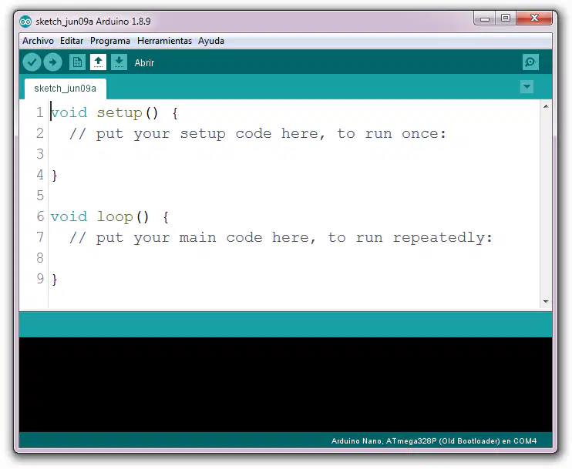This screenshot has width=572, height=469.
Task: Click the Upload arrow button
Action: tap(53, 62)
